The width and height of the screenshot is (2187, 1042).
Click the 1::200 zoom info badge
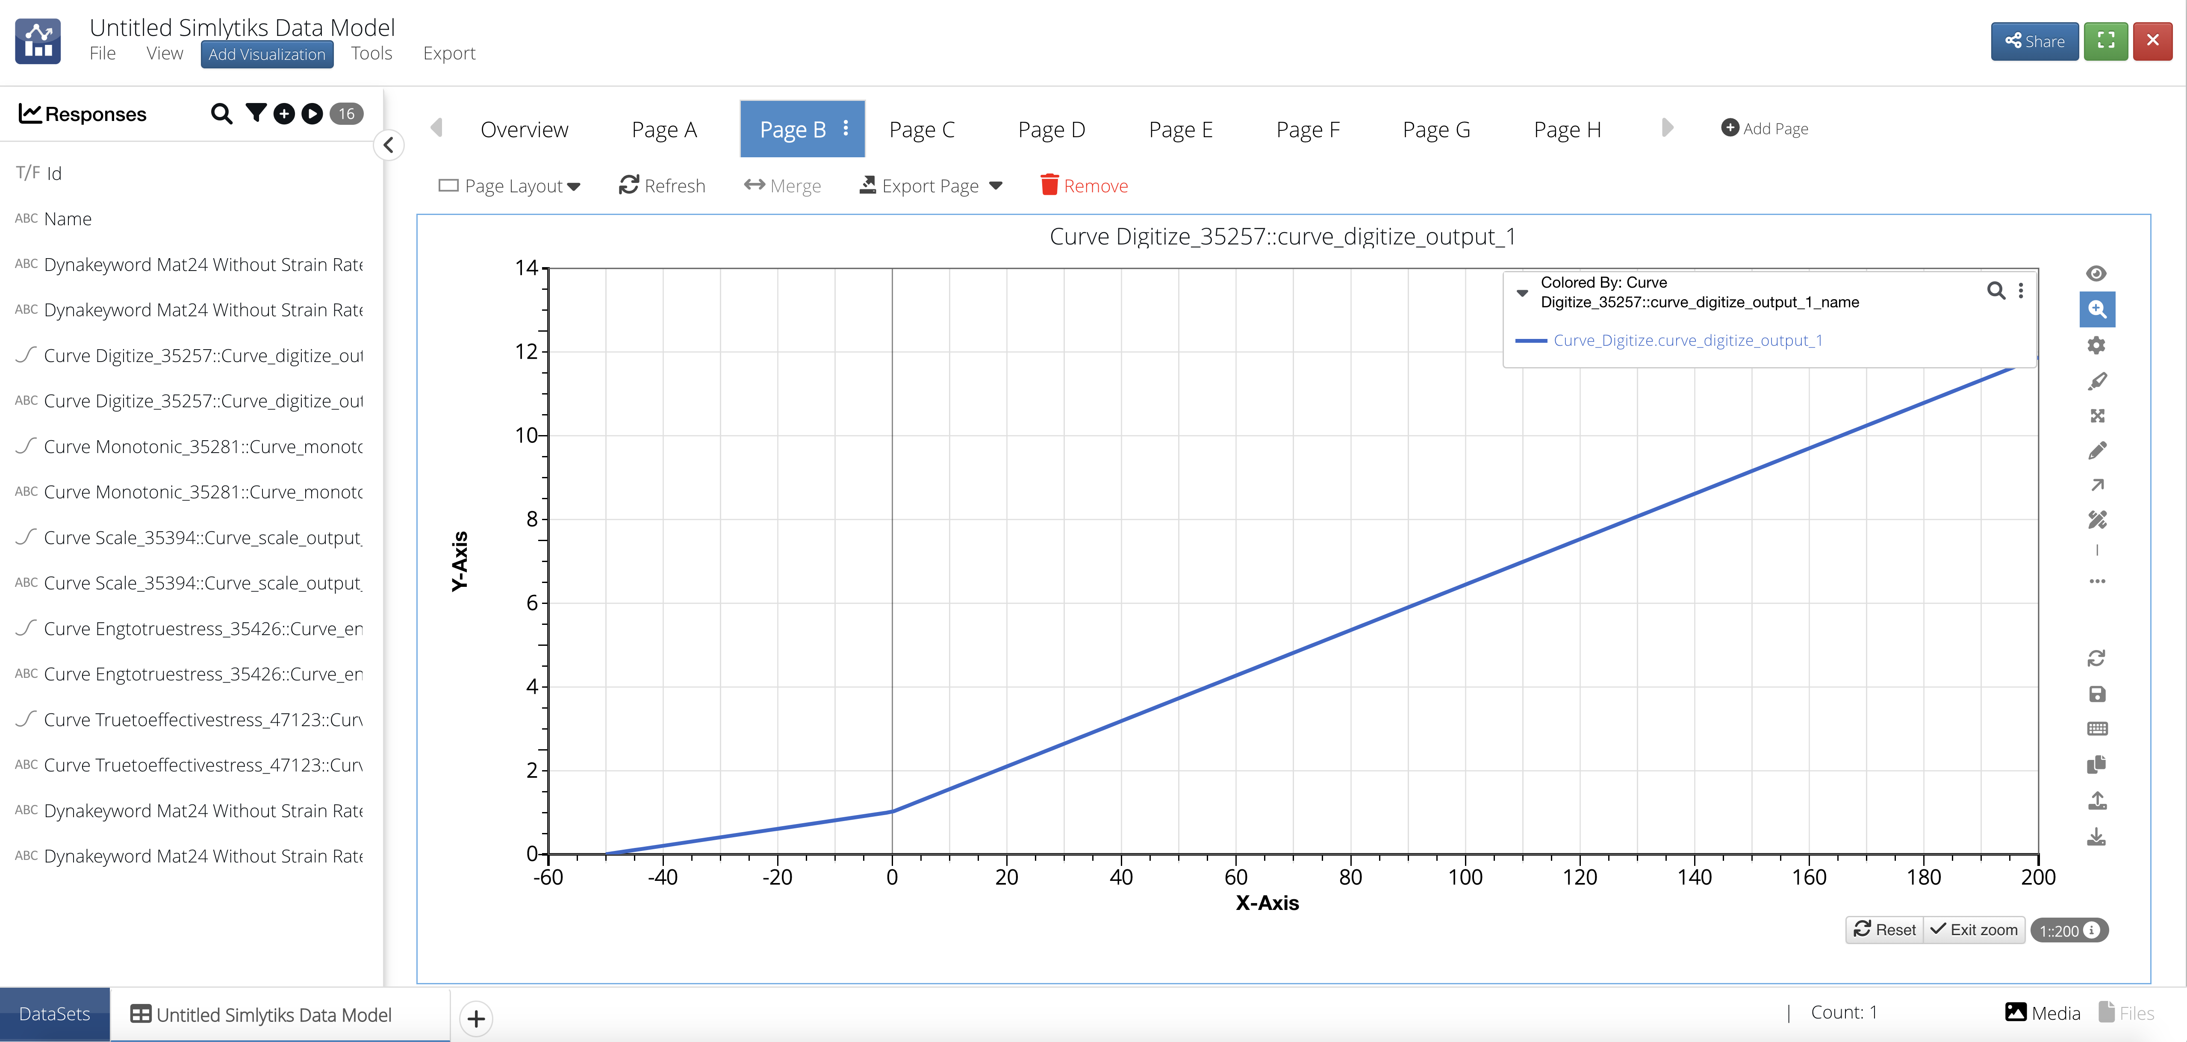coord(2069,931)
